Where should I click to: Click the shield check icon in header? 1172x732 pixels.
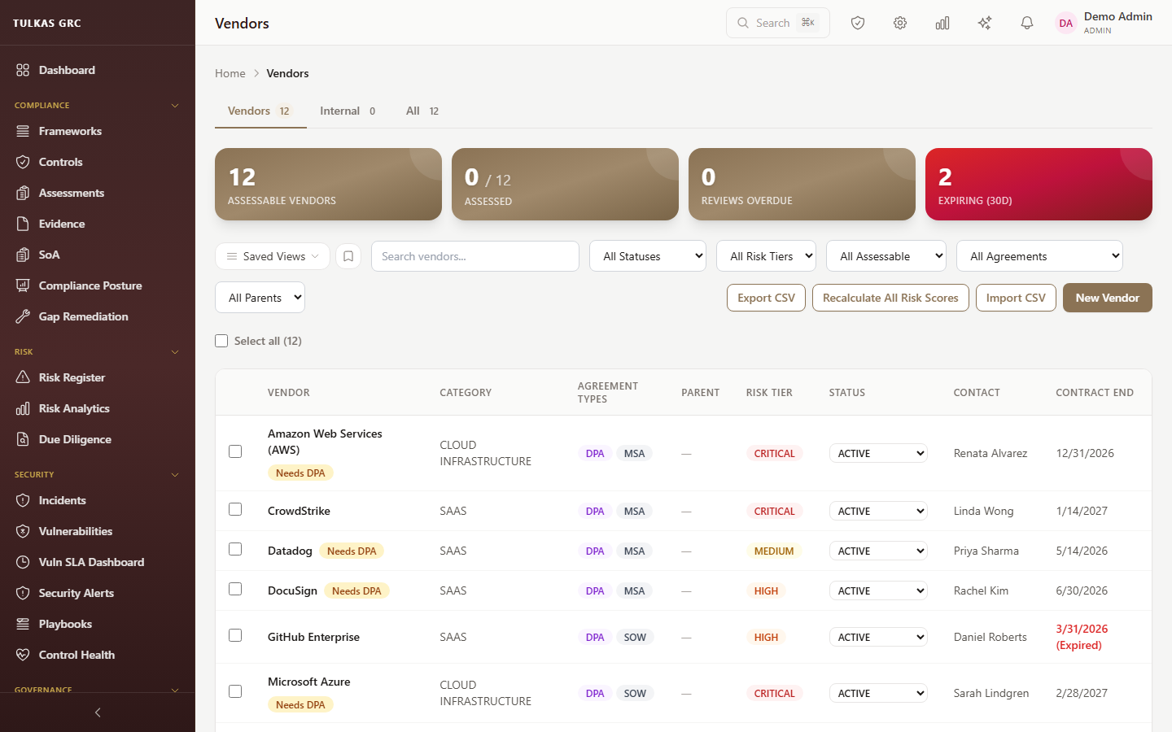(x=858, y=23)
